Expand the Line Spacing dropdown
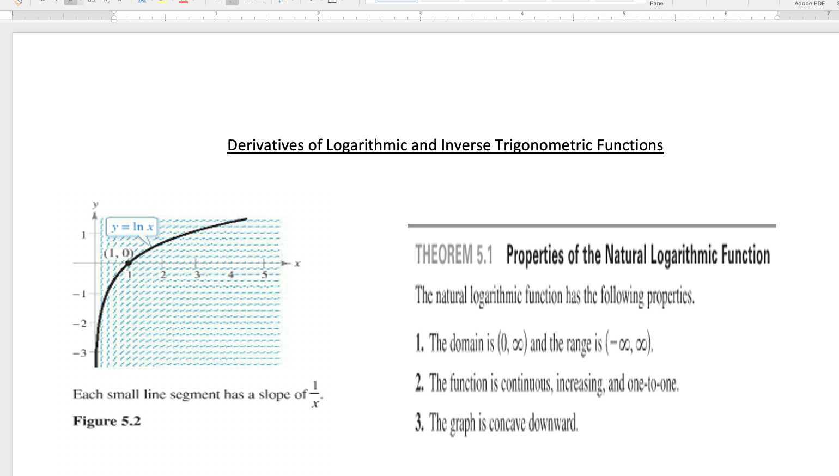The height and width of the screenshot is (476, 839). (293, 2)
